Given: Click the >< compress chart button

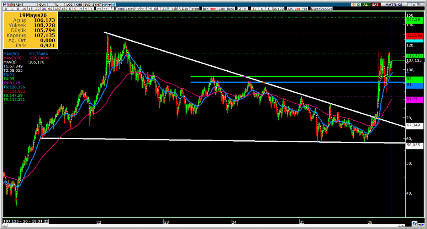Looking at the screenshot, I should [x=99, y=9].
